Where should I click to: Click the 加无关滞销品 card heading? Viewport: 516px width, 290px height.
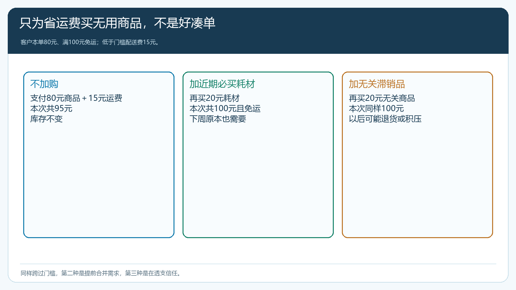coord(377,84)
